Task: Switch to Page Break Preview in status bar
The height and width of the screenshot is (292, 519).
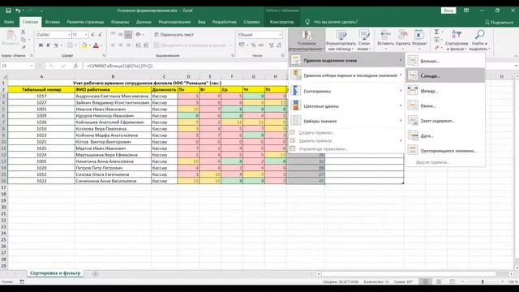Action: (453, 281)
